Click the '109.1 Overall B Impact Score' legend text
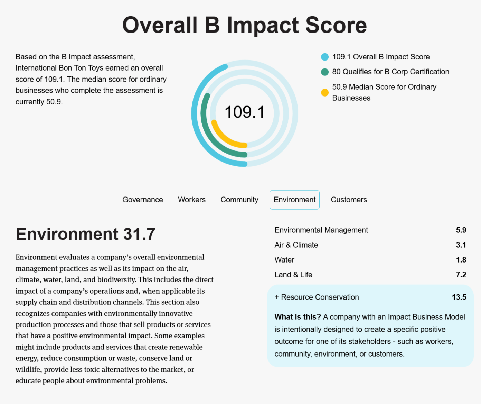Screen dimensions: 481x404 [x=381, y=57]
